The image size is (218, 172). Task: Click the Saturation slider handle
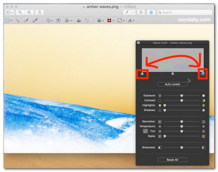(181, 122)
